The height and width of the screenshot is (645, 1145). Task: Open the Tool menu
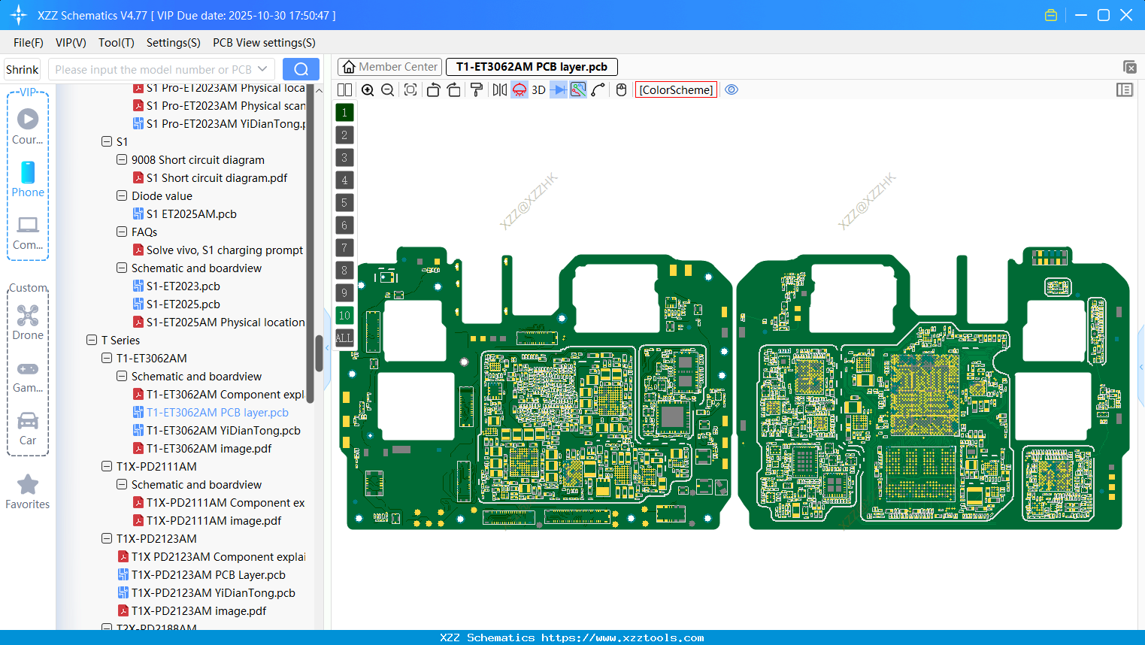[x=116, y=43]
